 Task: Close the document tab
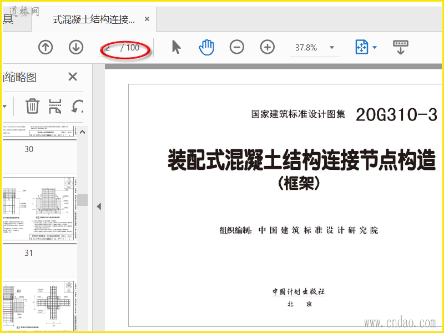pyautogui.click(x=147, y=19)
